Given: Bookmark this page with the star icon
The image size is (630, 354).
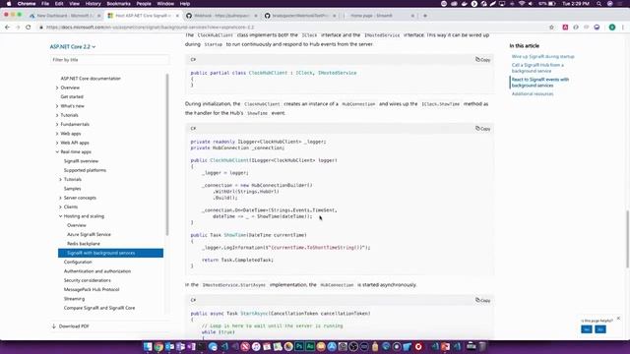Looking at the screenshot, I should pos(551,28).
